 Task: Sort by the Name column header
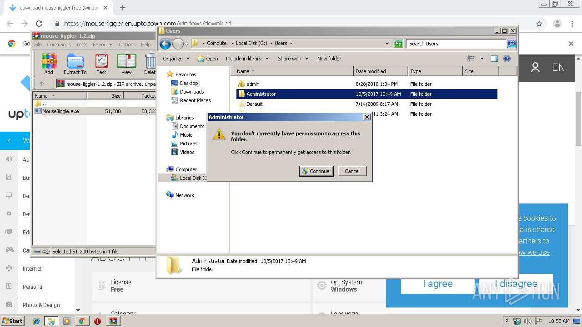click(292, 71)
